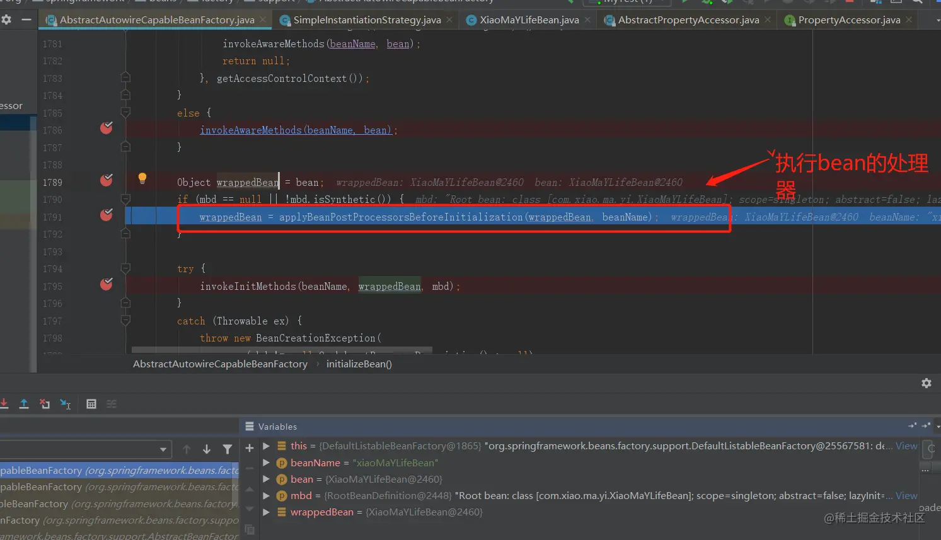This screenshot has height=540, width=941.
Task: Click the fold marker on line 1783
Action: click(125, 78)
